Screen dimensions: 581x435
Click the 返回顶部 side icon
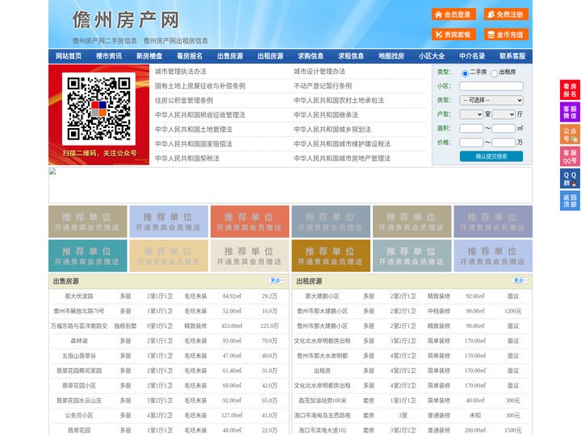click(570, 201)
